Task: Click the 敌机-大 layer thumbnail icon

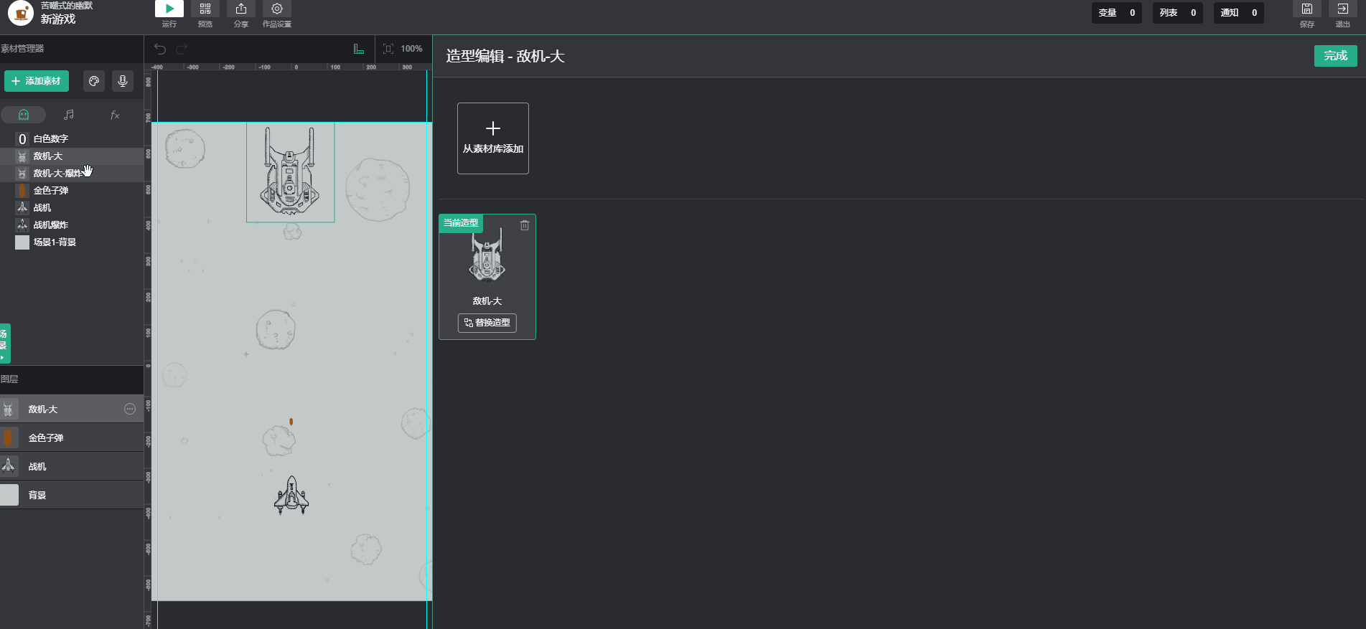Action: [9, 409]
